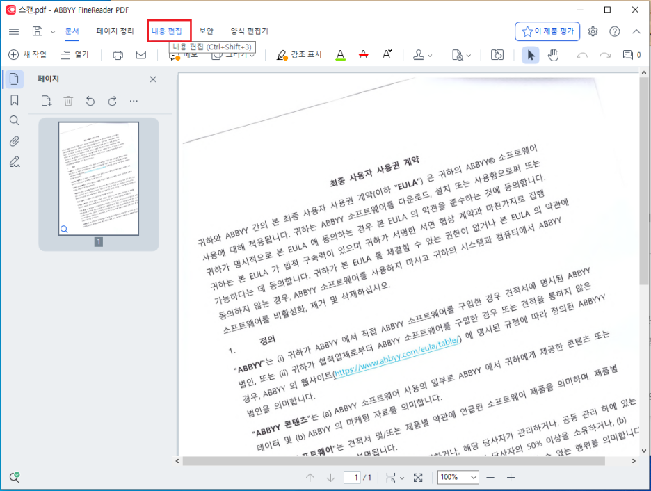Click the 이 제품 평가 button
Viewport: 651px width, 491px height.
click(x=547, y=31)
